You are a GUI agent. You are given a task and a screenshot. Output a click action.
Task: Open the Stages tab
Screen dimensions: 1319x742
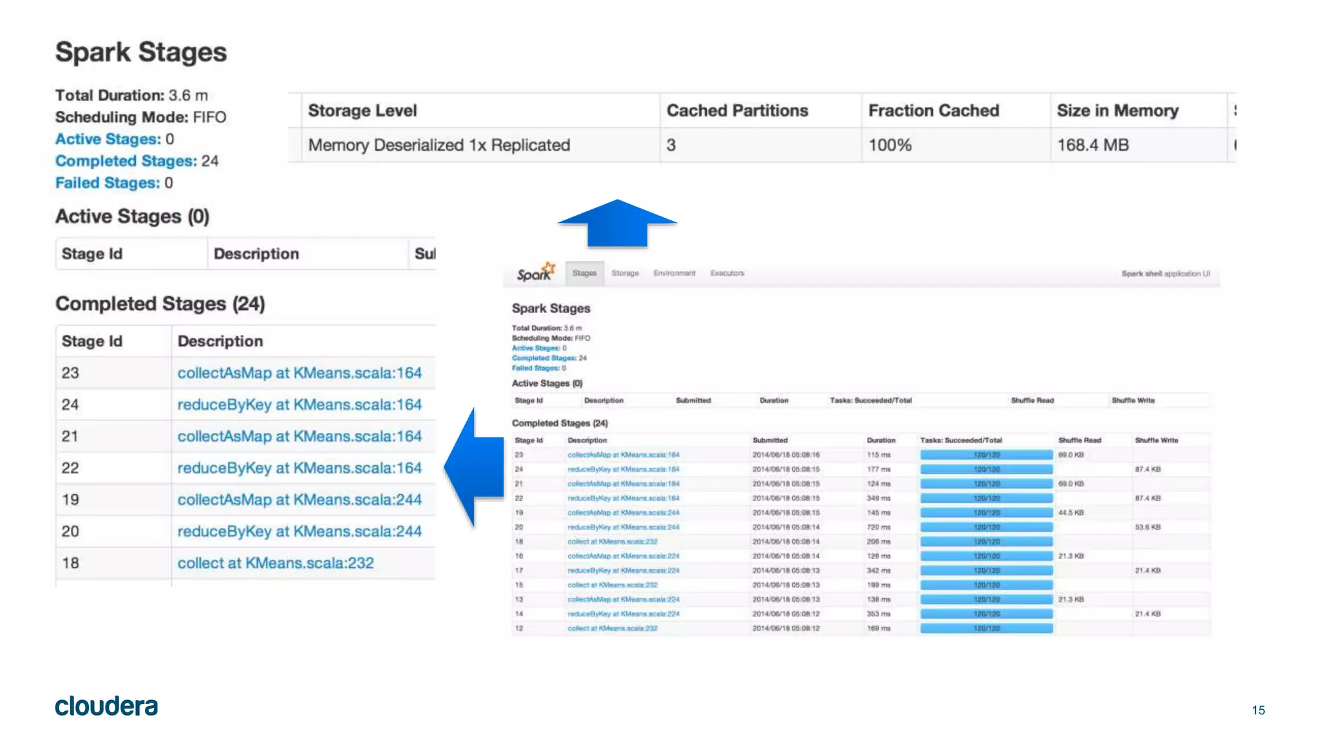coord(584,273)
